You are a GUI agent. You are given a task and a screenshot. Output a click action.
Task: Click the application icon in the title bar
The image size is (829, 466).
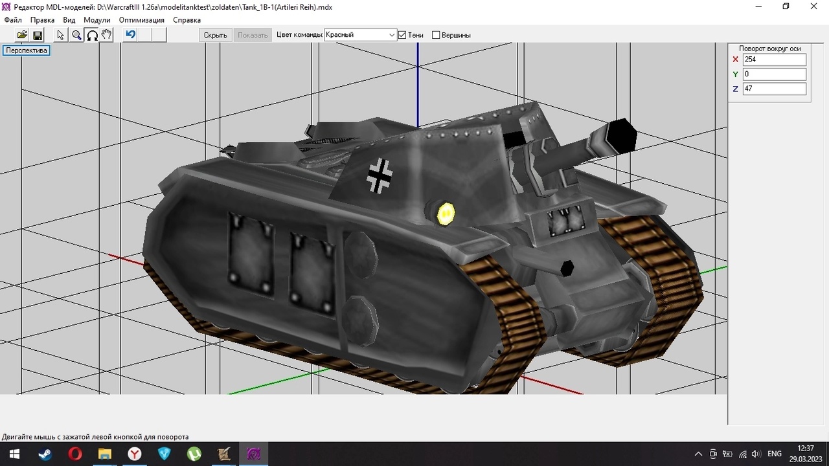(x=6, y=6)
